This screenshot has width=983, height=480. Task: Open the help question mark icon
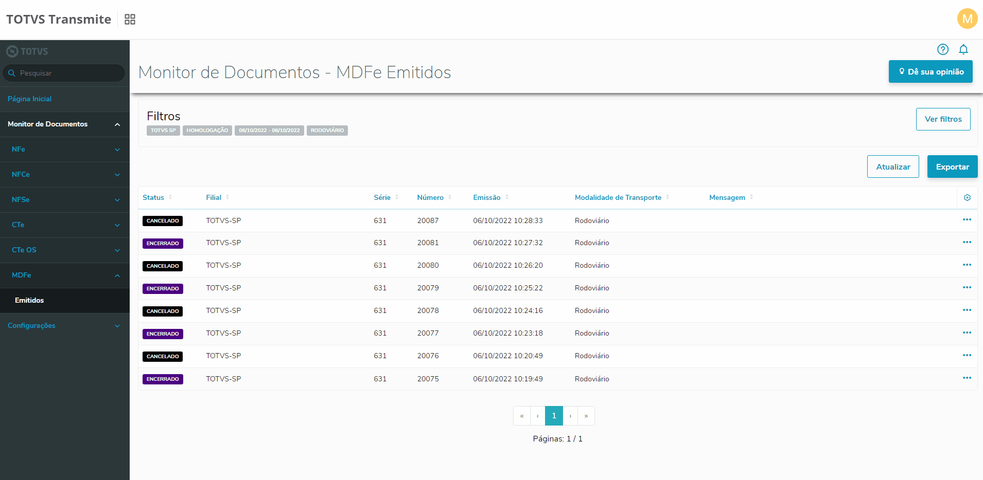(x=943, y=49)
